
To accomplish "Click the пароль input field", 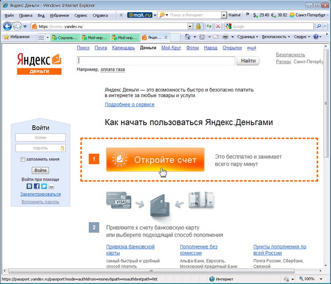I will [x=40, y=148].
